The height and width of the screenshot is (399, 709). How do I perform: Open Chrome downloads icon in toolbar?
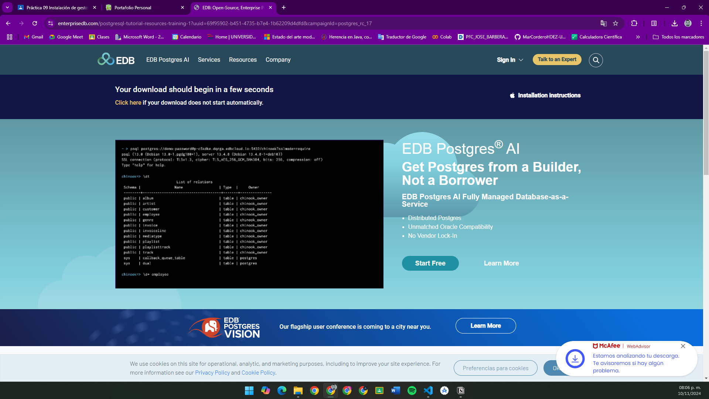coord(674,23)
